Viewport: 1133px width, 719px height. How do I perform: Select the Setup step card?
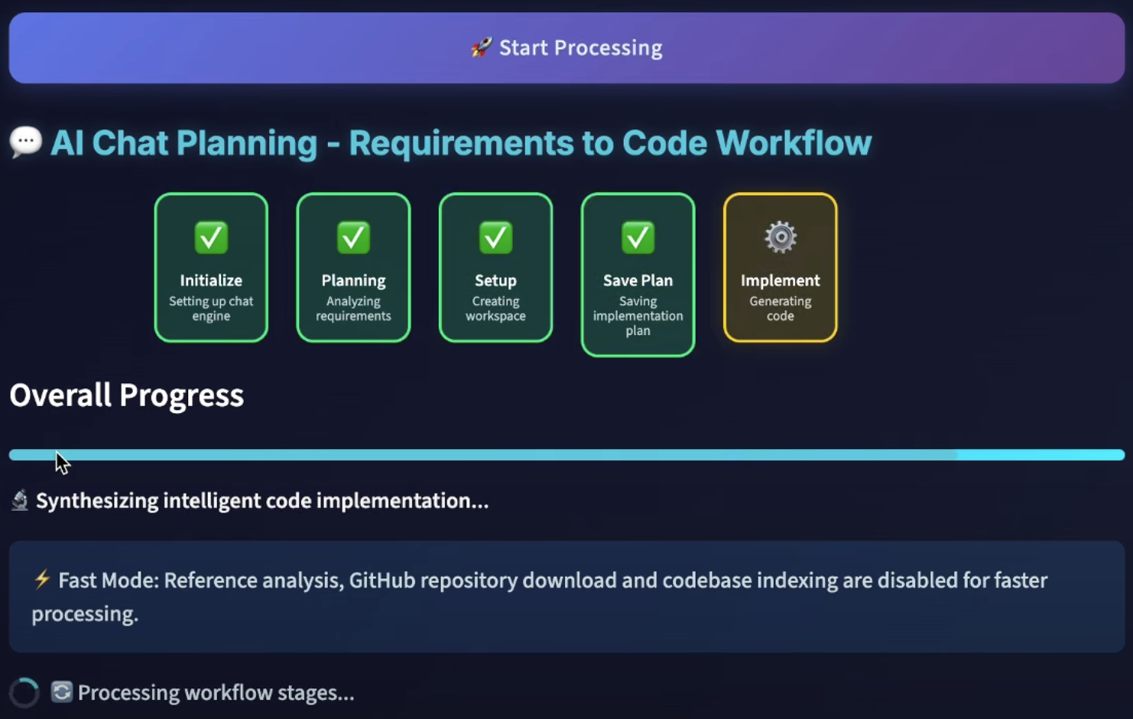495,268
